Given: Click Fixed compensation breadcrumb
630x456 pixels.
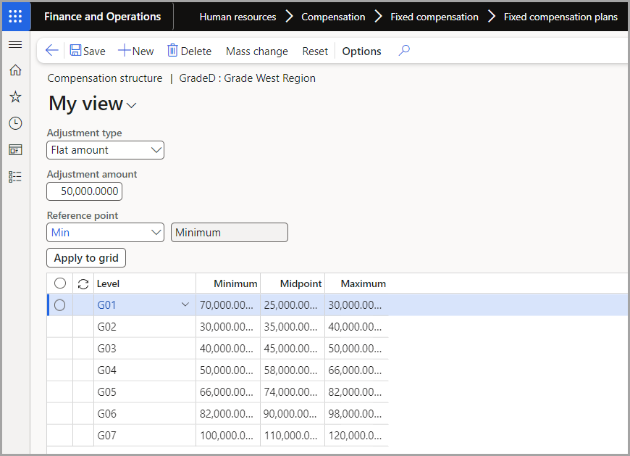Looking at the screenshot, I should click(x=434, y=17).
